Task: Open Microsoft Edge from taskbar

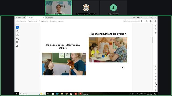Action: (57, 94)
